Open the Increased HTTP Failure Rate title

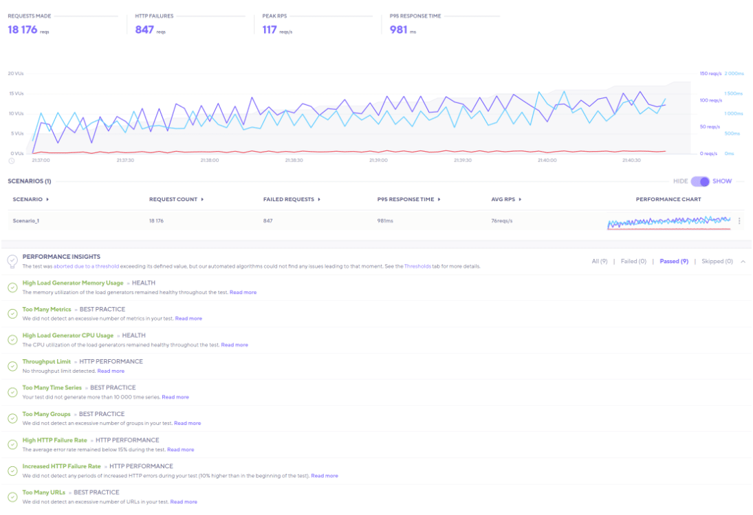tap(61, 466)
